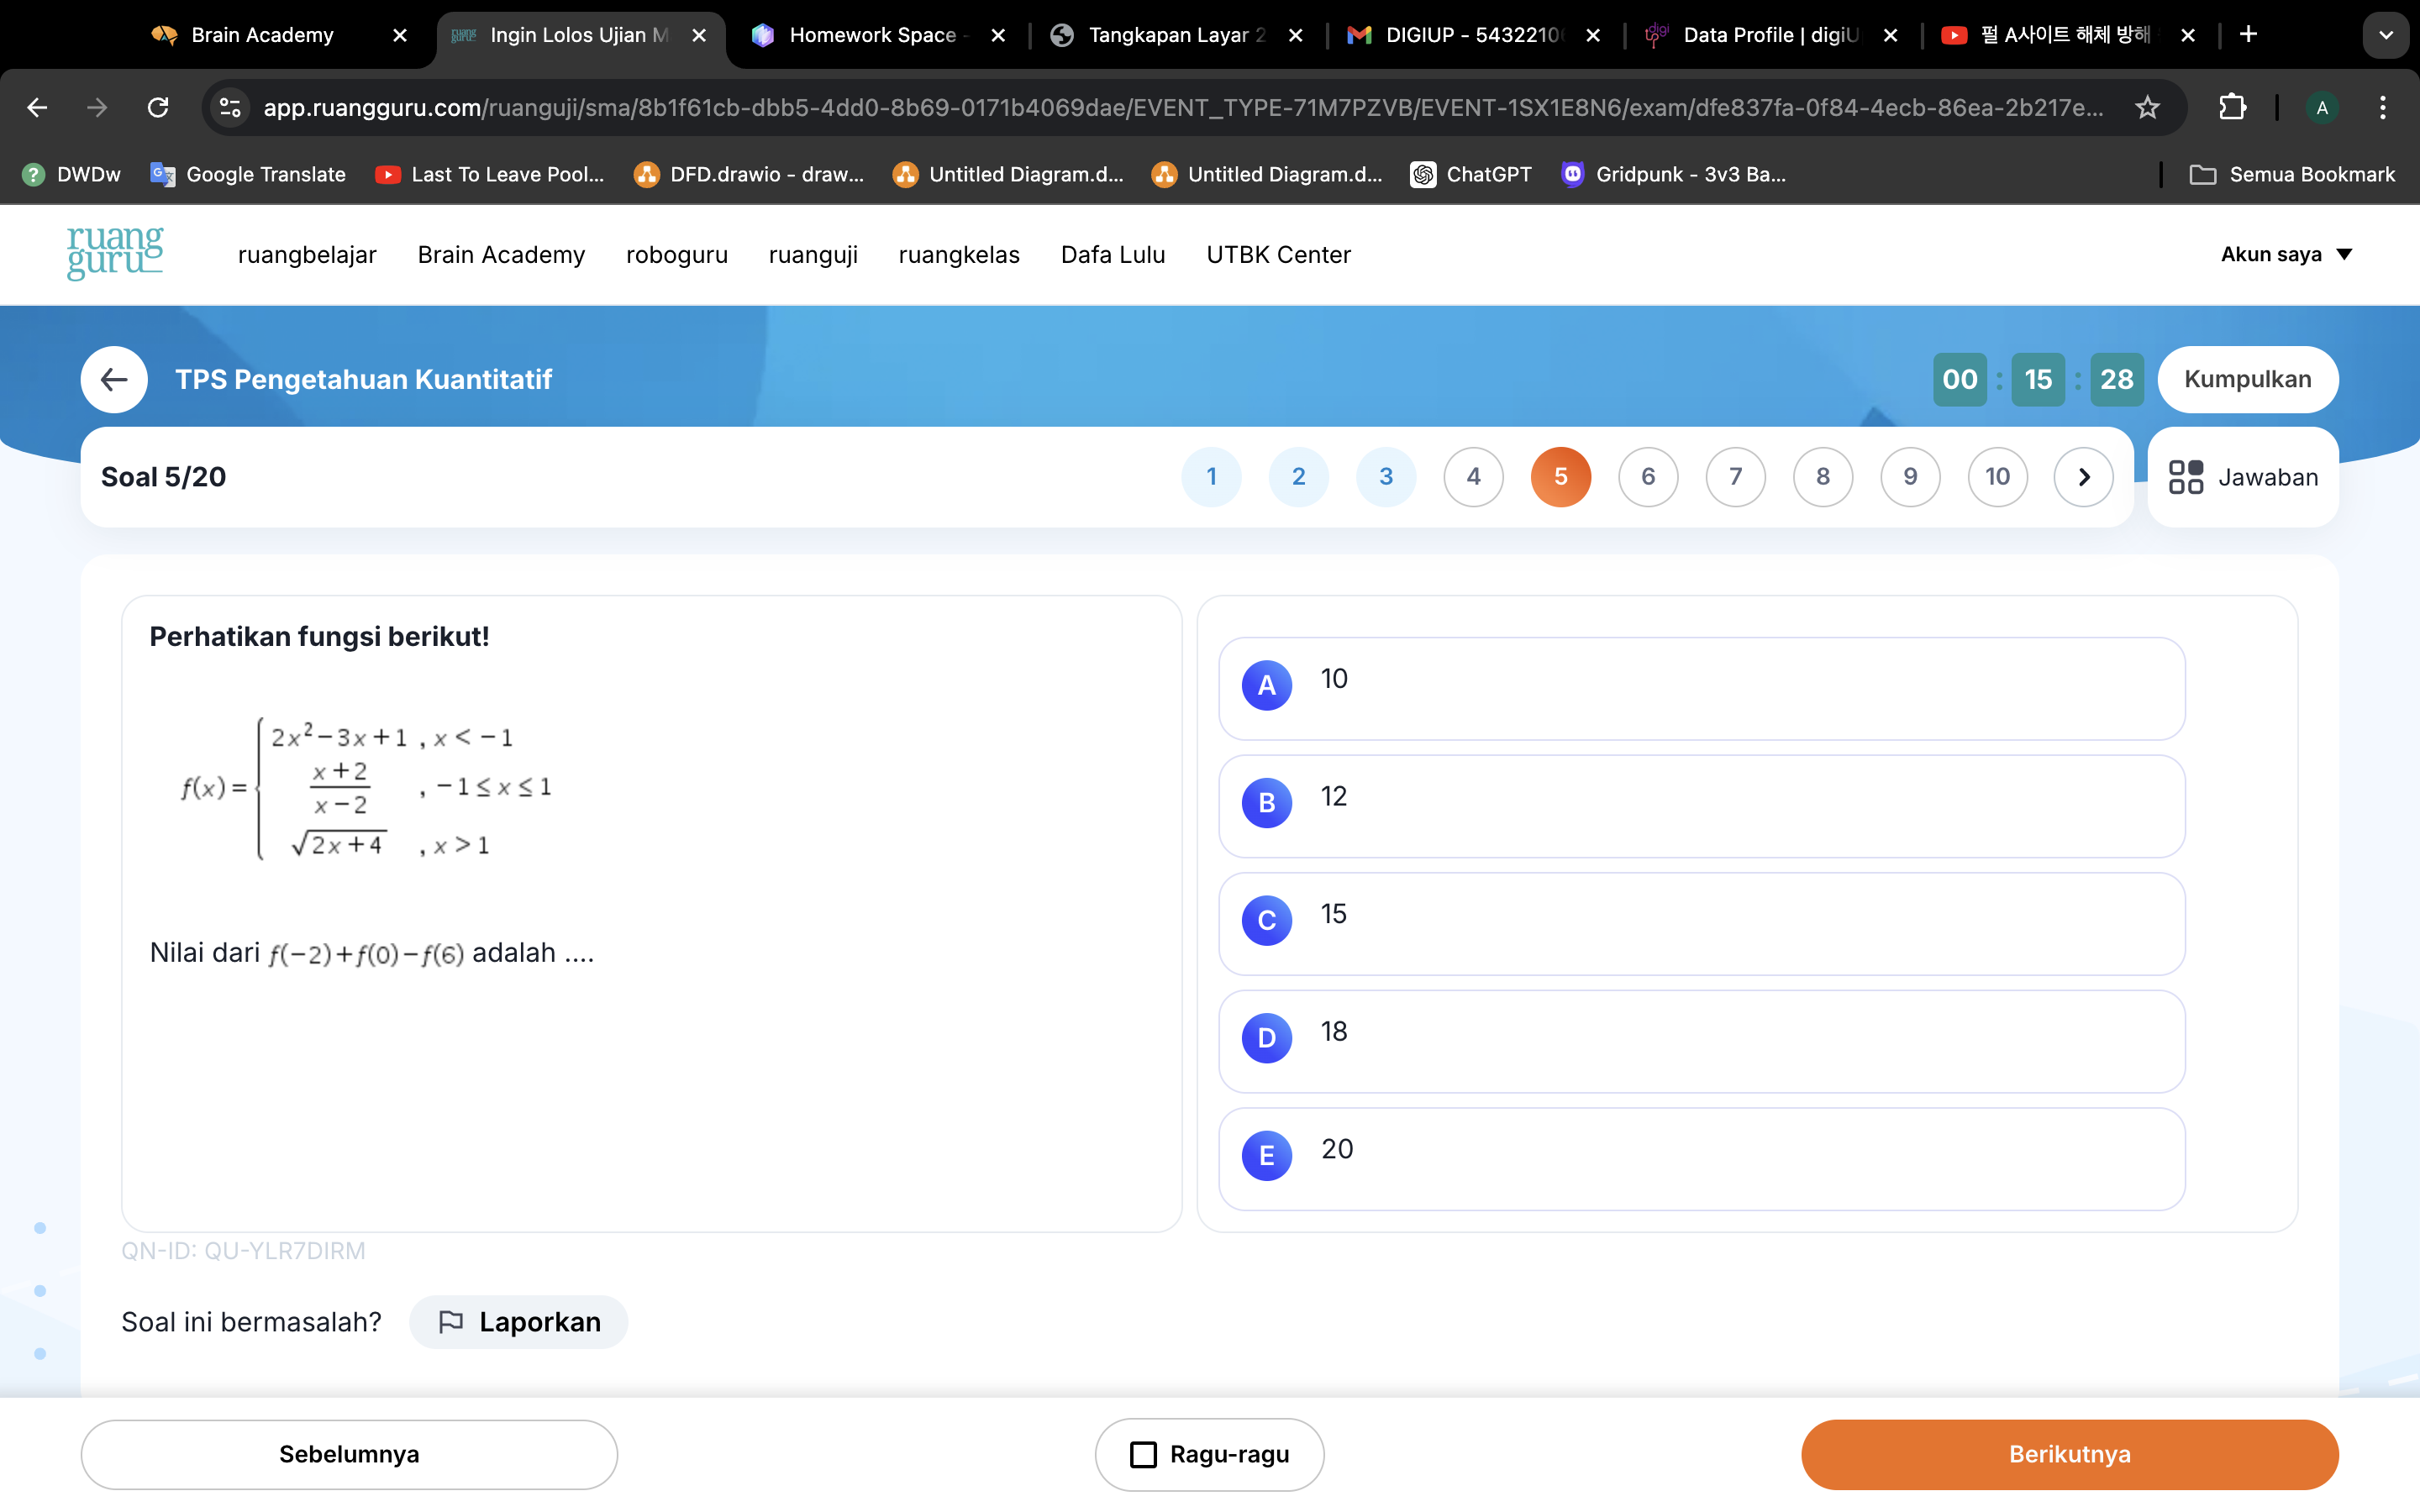Click the Sebelumnya button
Screen dimensions: 2420x1512
point(349,1452)
